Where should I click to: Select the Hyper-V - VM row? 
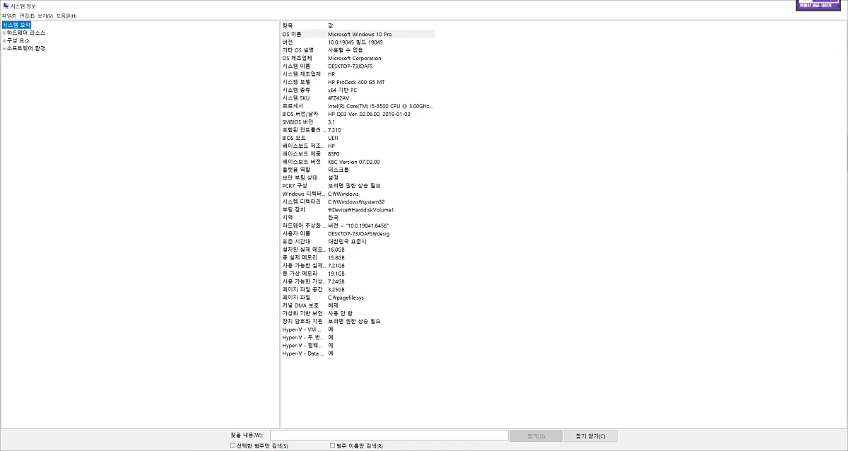(x=358, y=329)
